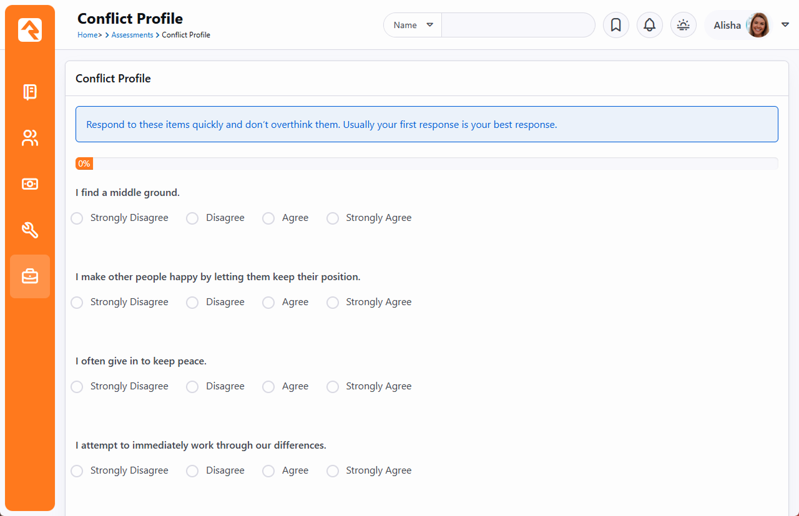
Task: Click the Home breadcrumb link
Action: 87,35
